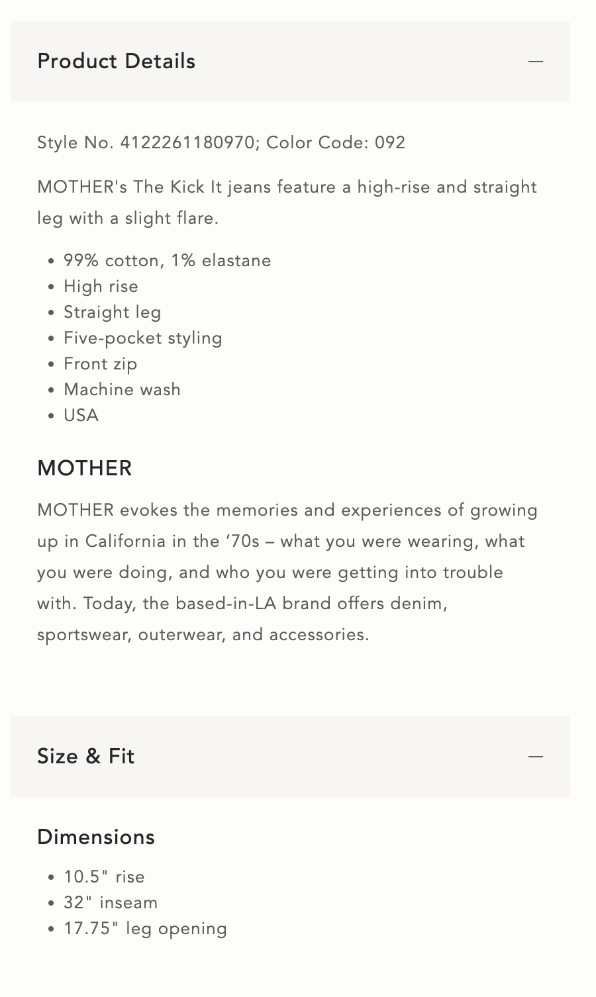
Task: Click the Size & Fit accordion header title
Action: coord(86,757)
